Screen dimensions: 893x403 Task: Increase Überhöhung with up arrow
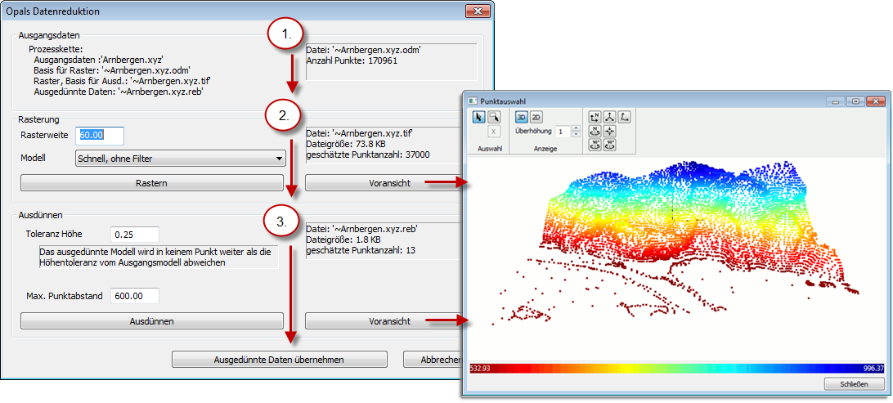pyautogui.click(x=576, y=128)
